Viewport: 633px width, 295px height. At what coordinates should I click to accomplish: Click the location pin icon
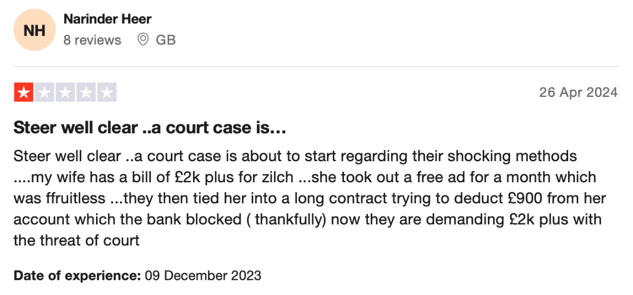[x=143, y=40]
